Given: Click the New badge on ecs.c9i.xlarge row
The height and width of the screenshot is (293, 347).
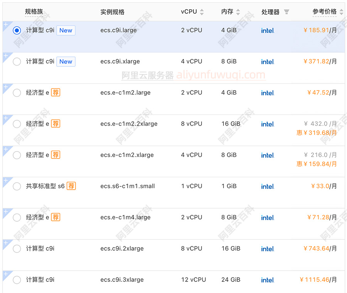Looking at the screenshot, I should 66,62.
